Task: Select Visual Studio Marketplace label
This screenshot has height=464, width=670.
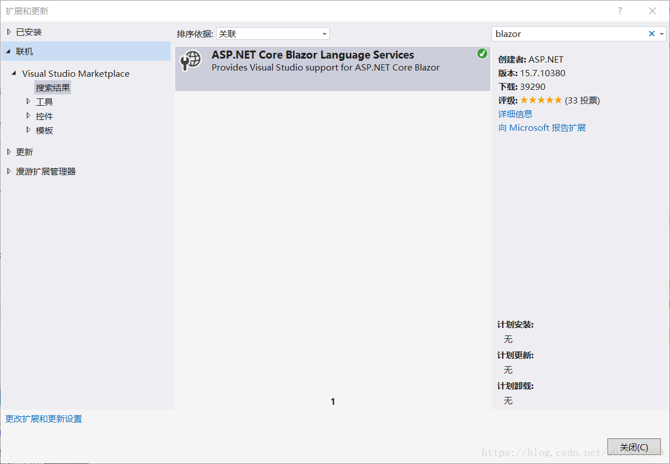Action: tap(76, 73)
